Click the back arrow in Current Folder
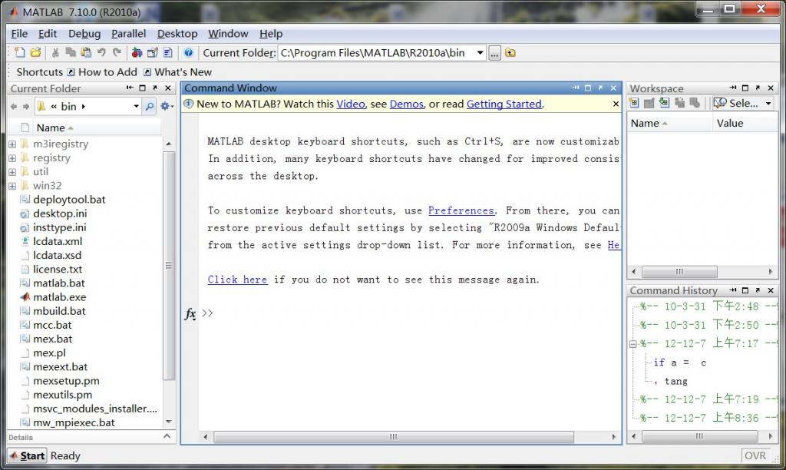 pos(14,106)
